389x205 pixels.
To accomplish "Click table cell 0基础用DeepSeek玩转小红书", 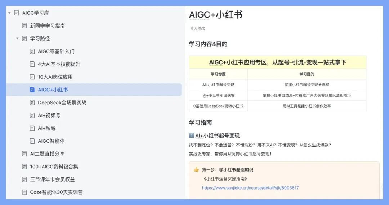I will tap(218, 106).
